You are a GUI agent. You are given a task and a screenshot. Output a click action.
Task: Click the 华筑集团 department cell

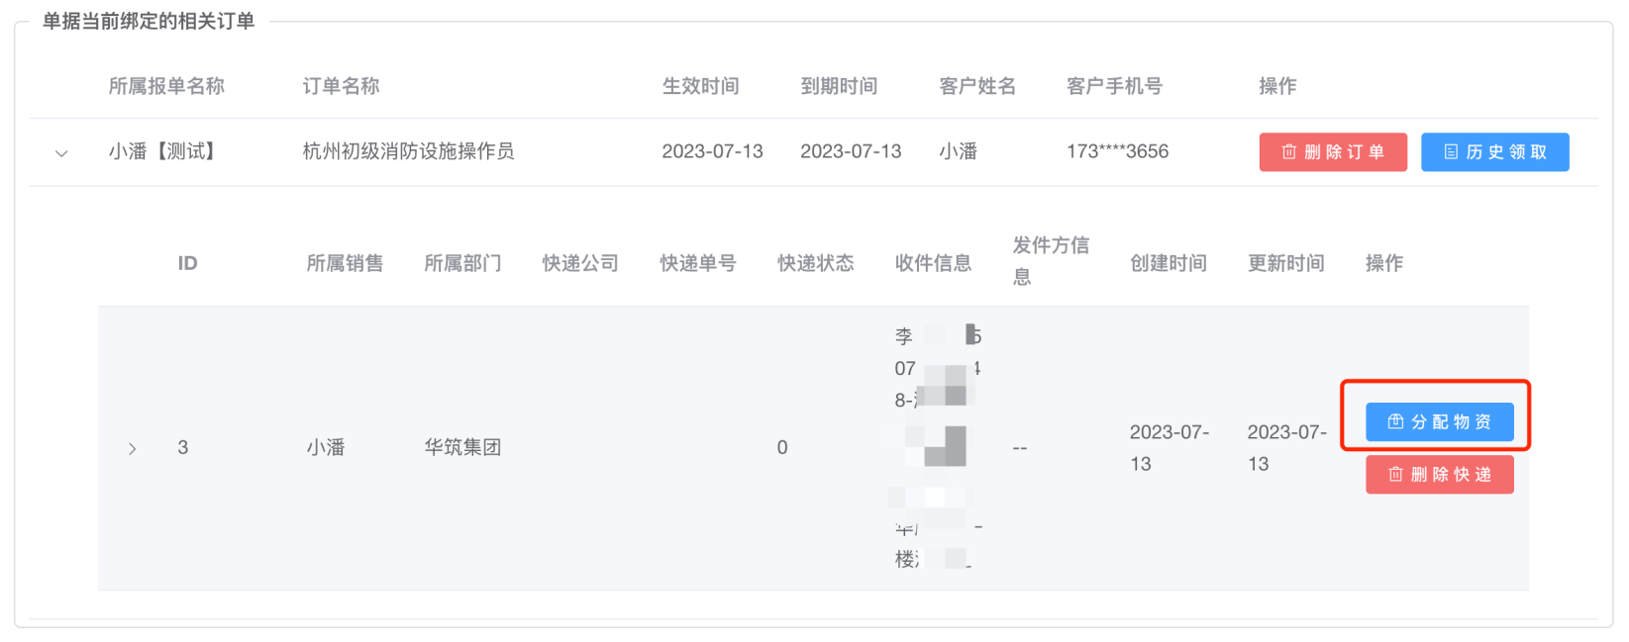click(462, 447)
